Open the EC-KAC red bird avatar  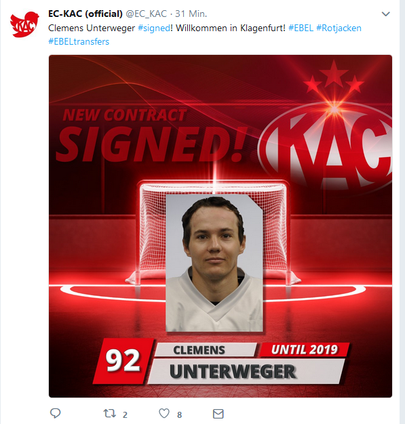(x=24, y=24)
